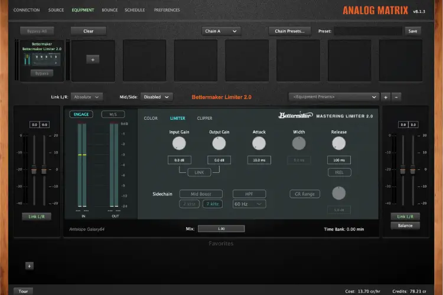Switch to the CLIPPER tab
The width and height of the screenshot is (443, 295).
pyautogui.click(x=204, y=118)
